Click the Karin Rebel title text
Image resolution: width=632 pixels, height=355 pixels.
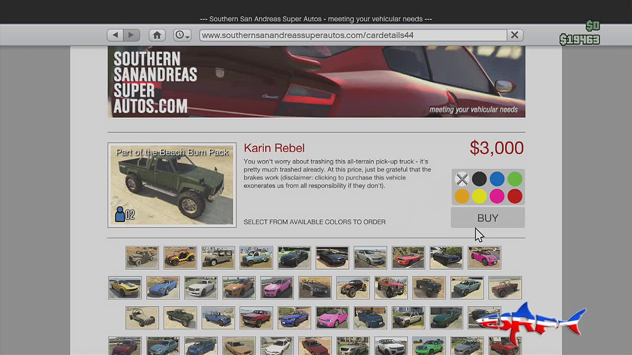(x=274, y=148)
